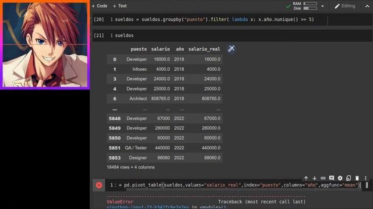Click the '440000.0' salario_real value

tap(211, 148)
